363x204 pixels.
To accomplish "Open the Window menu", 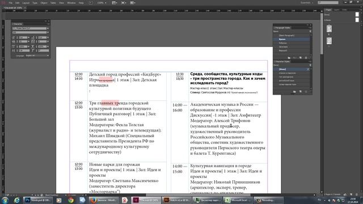I will pos(71,3).
